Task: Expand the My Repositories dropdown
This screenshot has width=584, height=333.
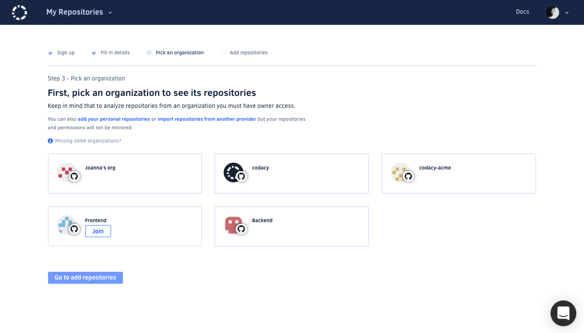Action: tap(79, 12)
